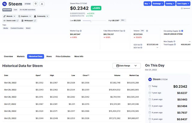Click the calendar icon next to 2 years ago
Viewport: 192px width, 123px height.
[x=150, y=99]
